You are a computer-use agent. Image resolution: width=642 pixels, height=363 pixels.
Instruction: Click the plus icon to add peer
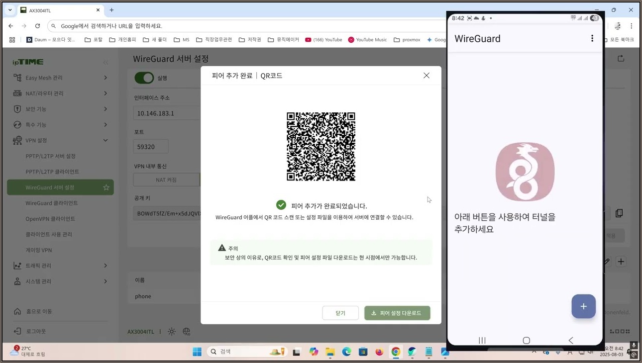tap(621, 262)
